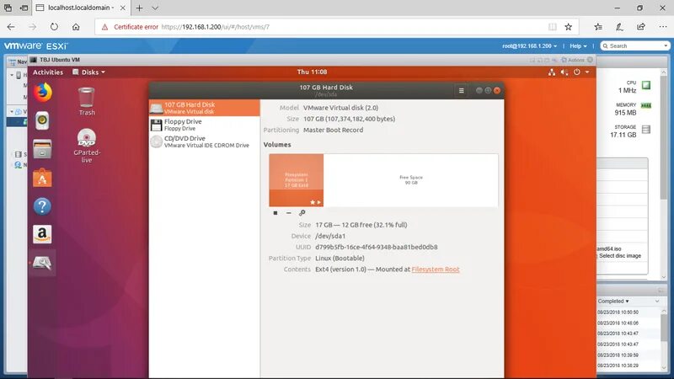Open Files manager in the Ubuntu dock

point(42,149)
